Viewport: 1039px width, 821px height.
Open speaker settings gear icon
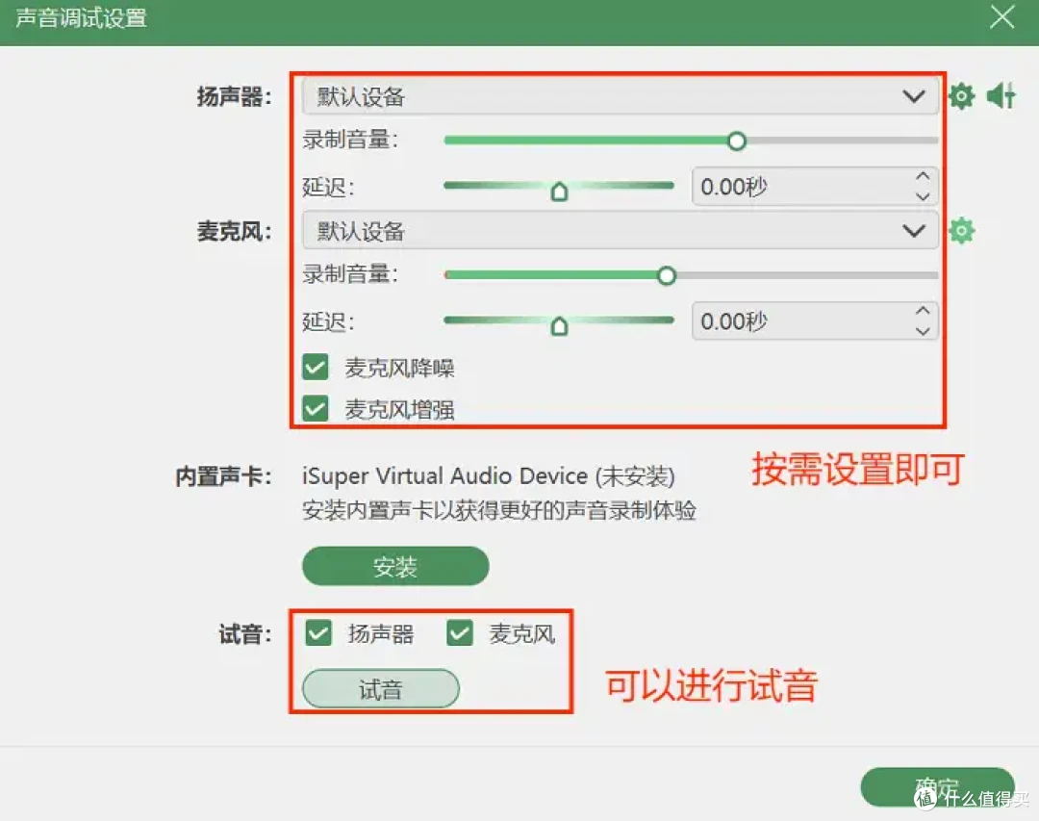coord(961,96)
